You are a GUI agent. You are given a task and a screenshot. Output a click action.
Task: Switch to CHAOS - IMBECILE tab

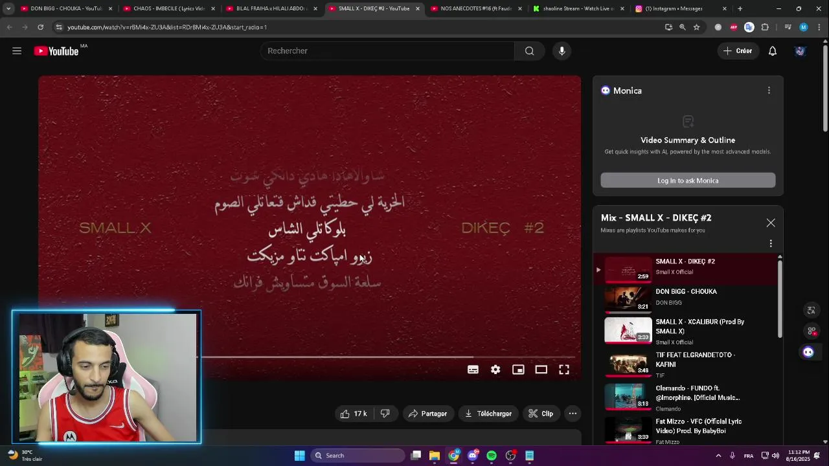[168, 8]
